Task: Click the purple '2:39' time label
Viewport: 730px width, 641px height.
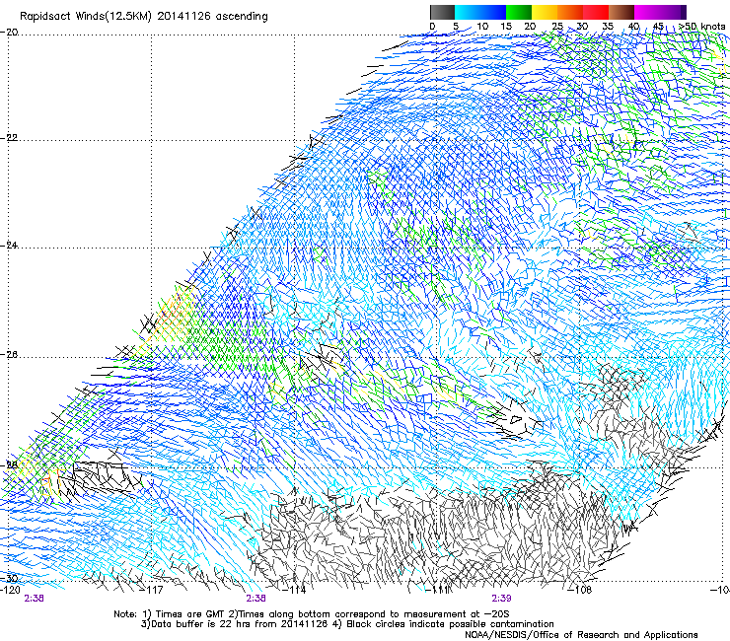Action: tap(501, 599)
